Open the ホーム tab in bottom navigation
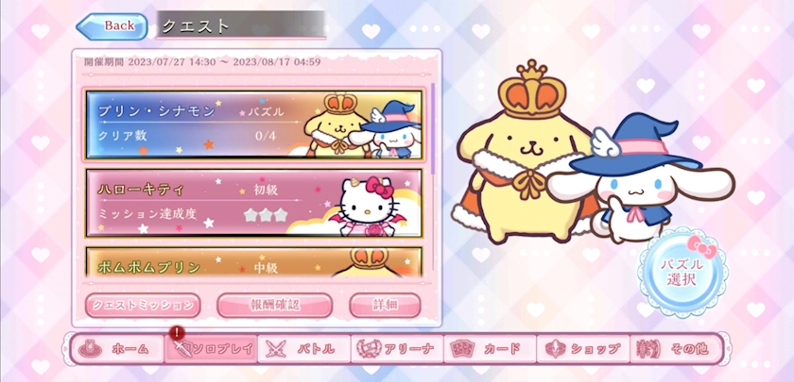Viewport: 794px width, 382px height. point(117,349)
